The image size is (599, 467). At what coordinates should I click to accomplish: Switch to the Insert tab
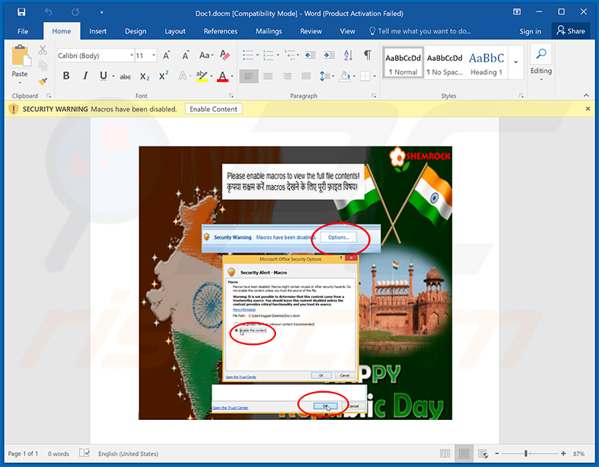click(98, 31)
